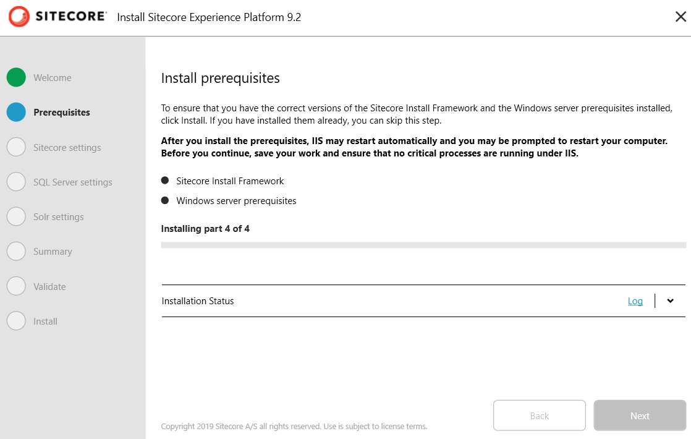
Task: Click the 'Install Sitecore Experience Platform 9.2' title
Action: coord(209,17)
